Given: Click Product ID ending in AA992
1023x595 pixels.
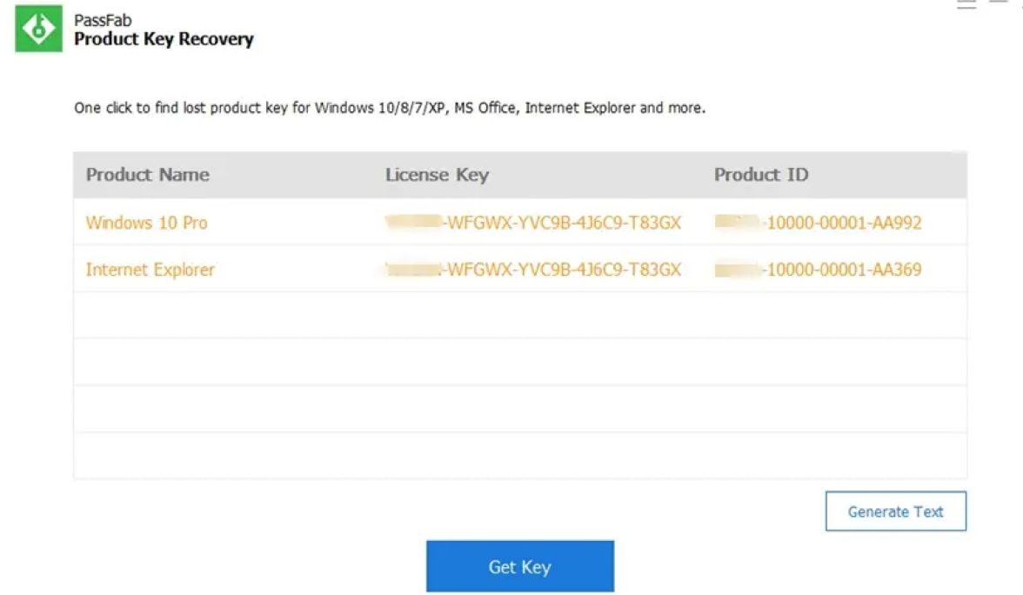Looking at the screenshot, I should pos(818,223).
